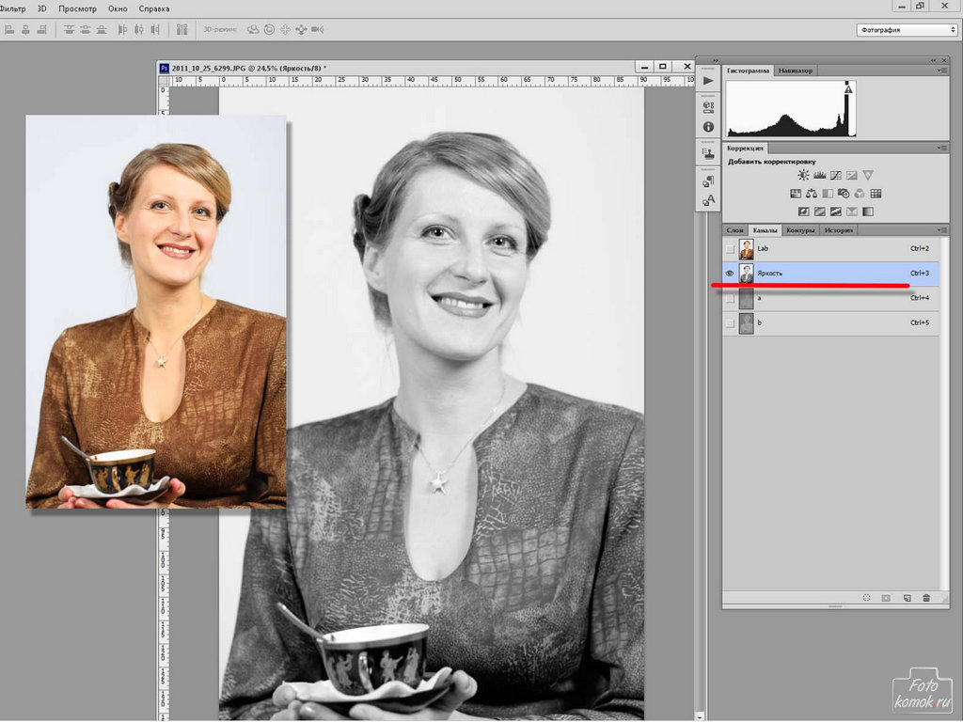Add a Gradient Map adjustment
Viewport: 963px width, 722px height.
tap(867, 212)
